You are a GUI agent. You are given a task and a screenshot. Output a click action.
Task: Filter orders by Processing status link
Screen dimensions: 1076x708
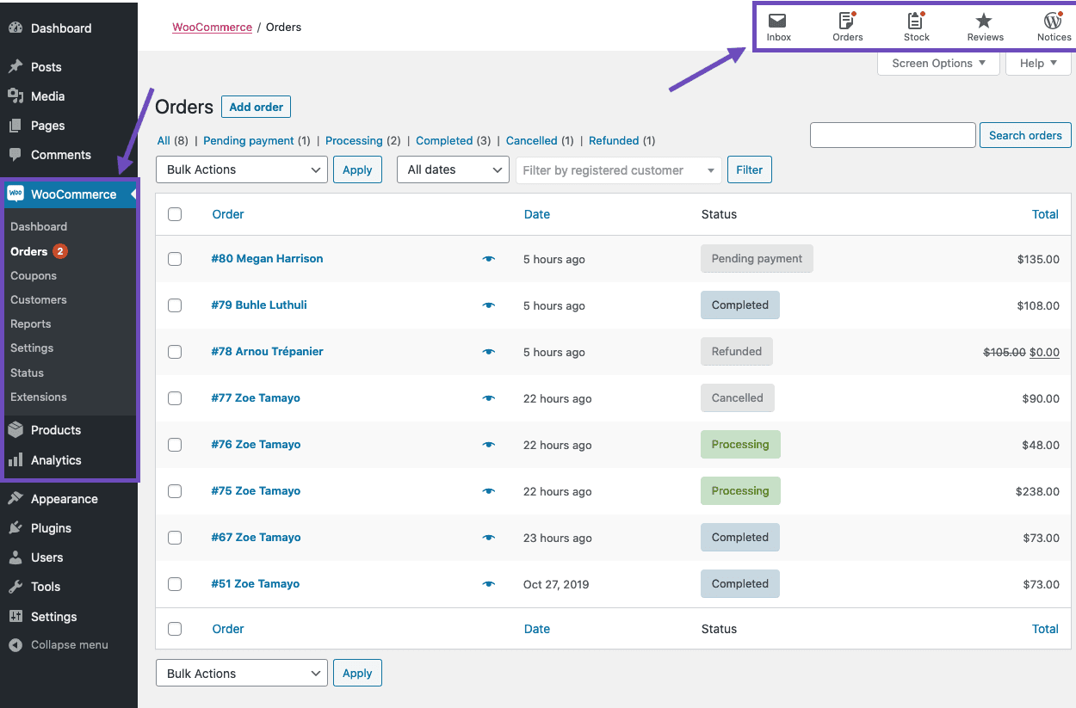(354, 141)
